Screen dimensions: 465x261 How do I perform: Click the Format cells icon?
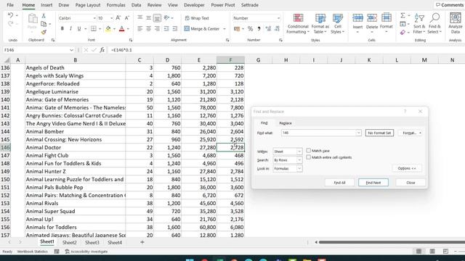386,18
